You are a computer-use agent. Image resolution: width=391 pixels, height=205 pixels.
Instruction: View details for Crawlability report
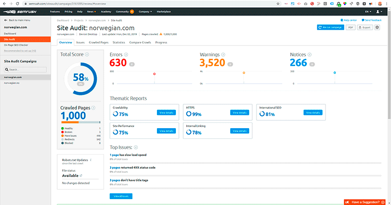pos(166,113)
